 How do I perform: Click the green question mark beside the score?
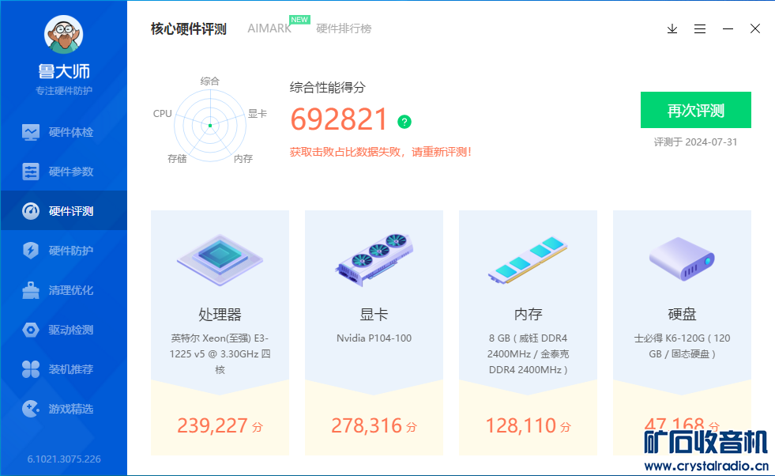coord(404,122)
